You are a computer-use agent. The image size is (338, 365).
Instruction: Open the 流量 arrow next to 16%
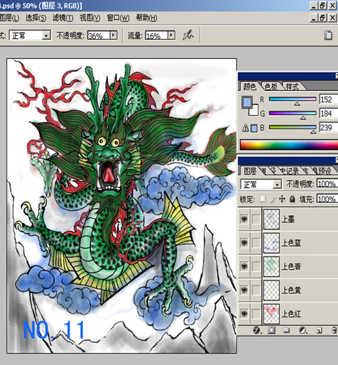click(x=171, y=36)
